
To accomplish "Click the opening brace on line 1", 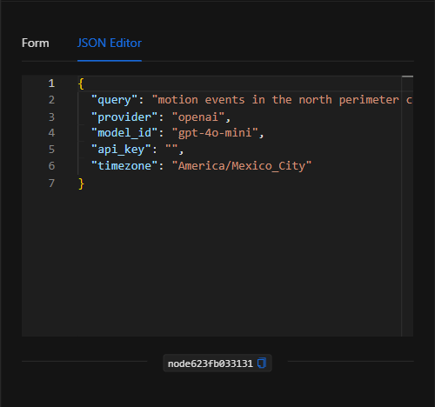I will click(81, 83).
